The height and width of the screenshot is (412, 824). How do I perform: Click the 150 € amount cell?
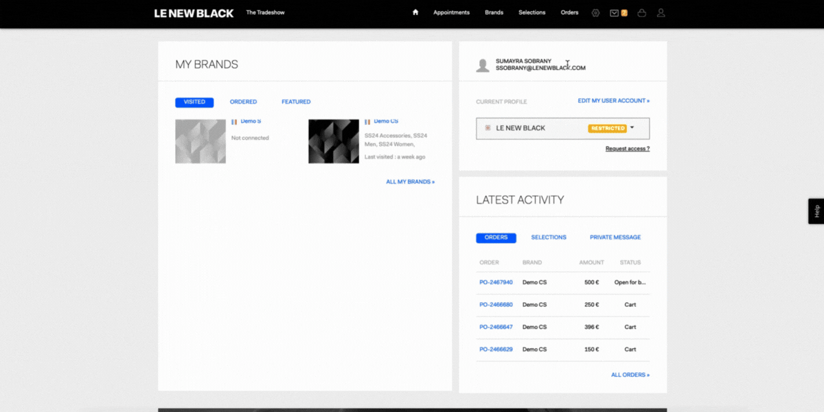(x=591, y=350)
